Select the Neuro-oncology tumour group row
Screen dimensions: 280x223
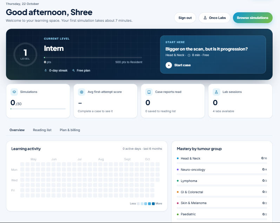pos(222,171)
